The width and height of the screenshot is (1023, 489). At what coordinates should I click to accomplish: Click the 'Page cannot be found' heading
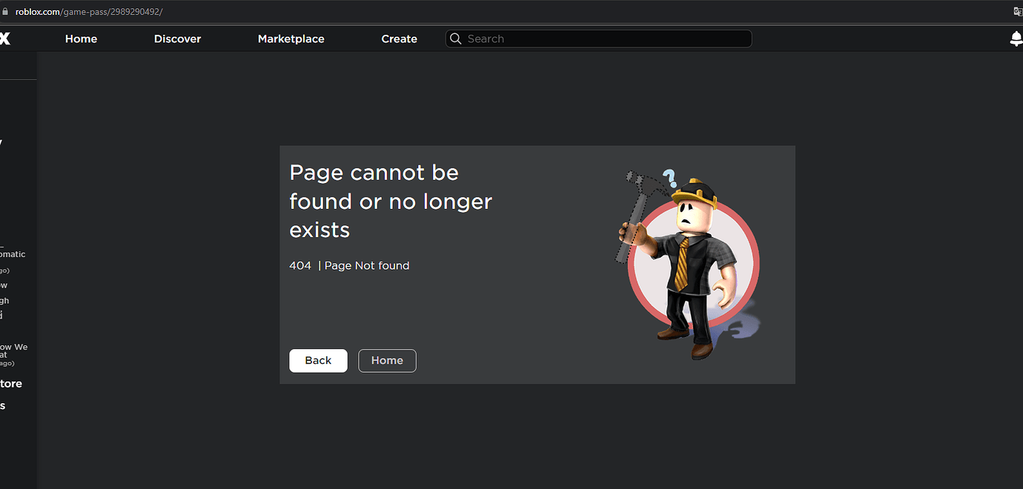click(x=391, y=201)
